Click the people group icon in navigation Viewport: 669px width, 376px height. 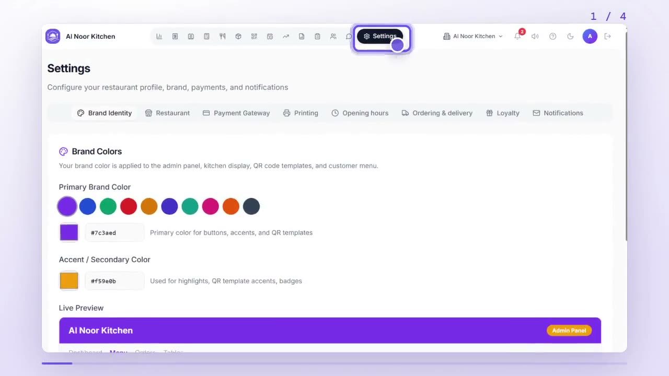(333, 37)
